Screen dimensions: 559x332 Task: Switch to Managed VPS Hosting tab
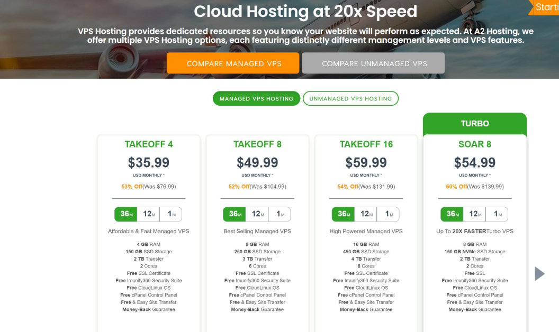pos(256,98)
